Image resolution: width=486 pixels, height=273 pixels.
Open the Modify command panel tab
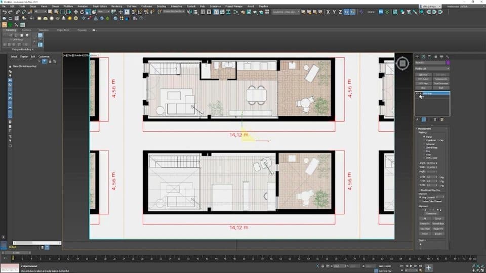coord(423,57)
